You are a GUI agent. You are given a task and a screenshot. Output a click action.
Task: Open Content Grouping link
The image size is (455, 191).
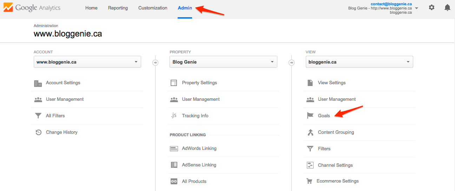pyautogui.click(x=336, y=132)
